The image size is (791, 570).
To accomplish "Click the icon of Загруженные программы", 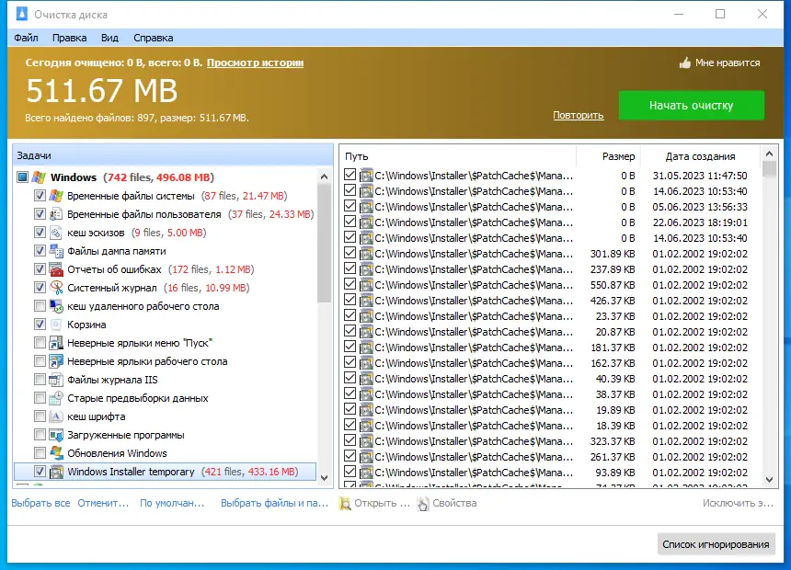I will coord(56,435).
